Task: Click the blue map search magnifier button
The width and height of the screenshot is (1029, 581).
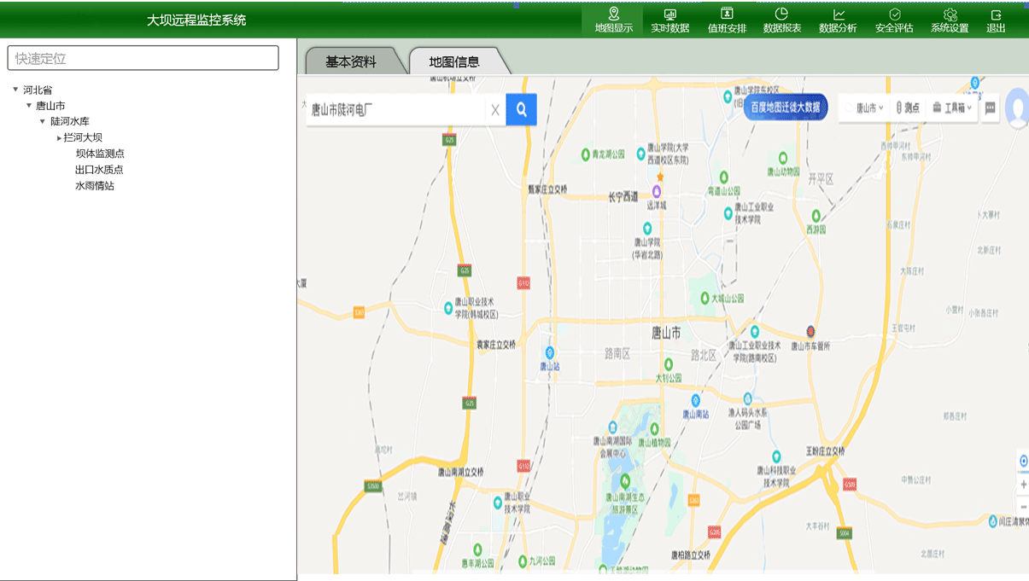Action: tap(521, 109)
